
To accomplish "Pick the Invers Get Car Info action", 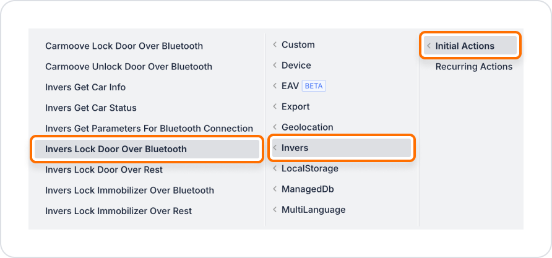I will [85, 87].
